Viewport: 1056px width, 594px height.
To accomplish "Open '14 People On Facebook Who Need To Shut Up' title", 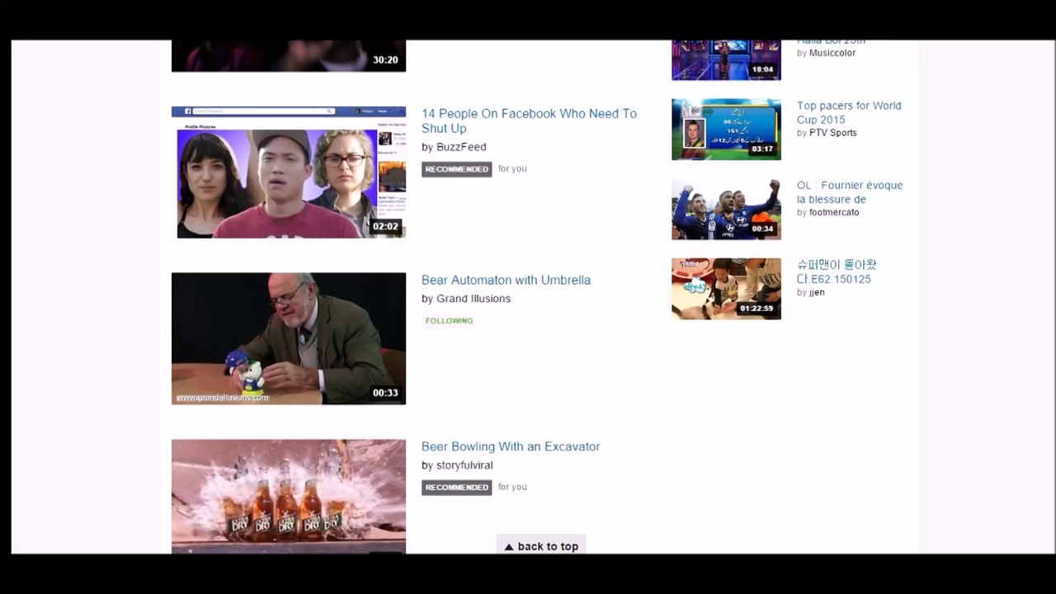I will click(x=529, y=120).
